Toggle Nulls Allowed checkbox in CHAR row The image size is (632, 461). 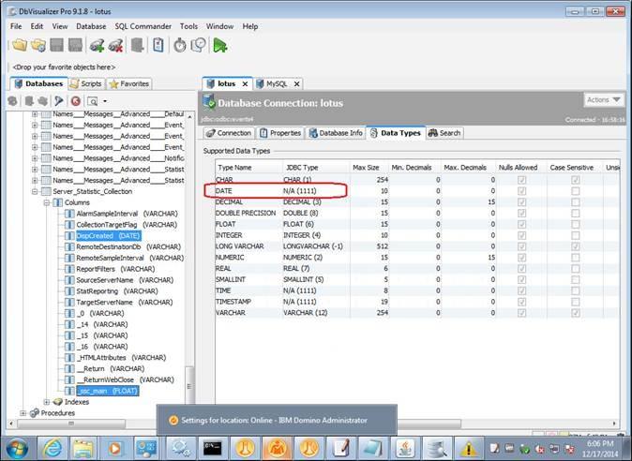[521, 180]
